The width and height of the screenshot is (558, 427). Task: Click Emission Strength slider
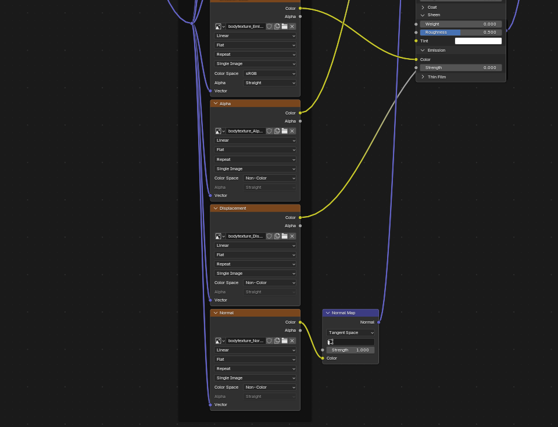pos(461,67)
